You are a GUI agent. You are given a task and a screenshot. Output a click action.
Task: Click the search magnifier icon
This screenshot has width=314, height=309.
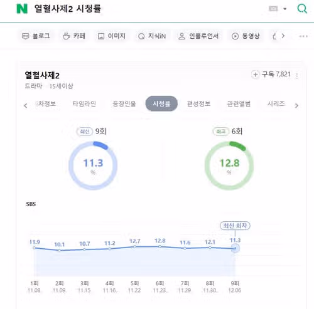click(302, 9)
